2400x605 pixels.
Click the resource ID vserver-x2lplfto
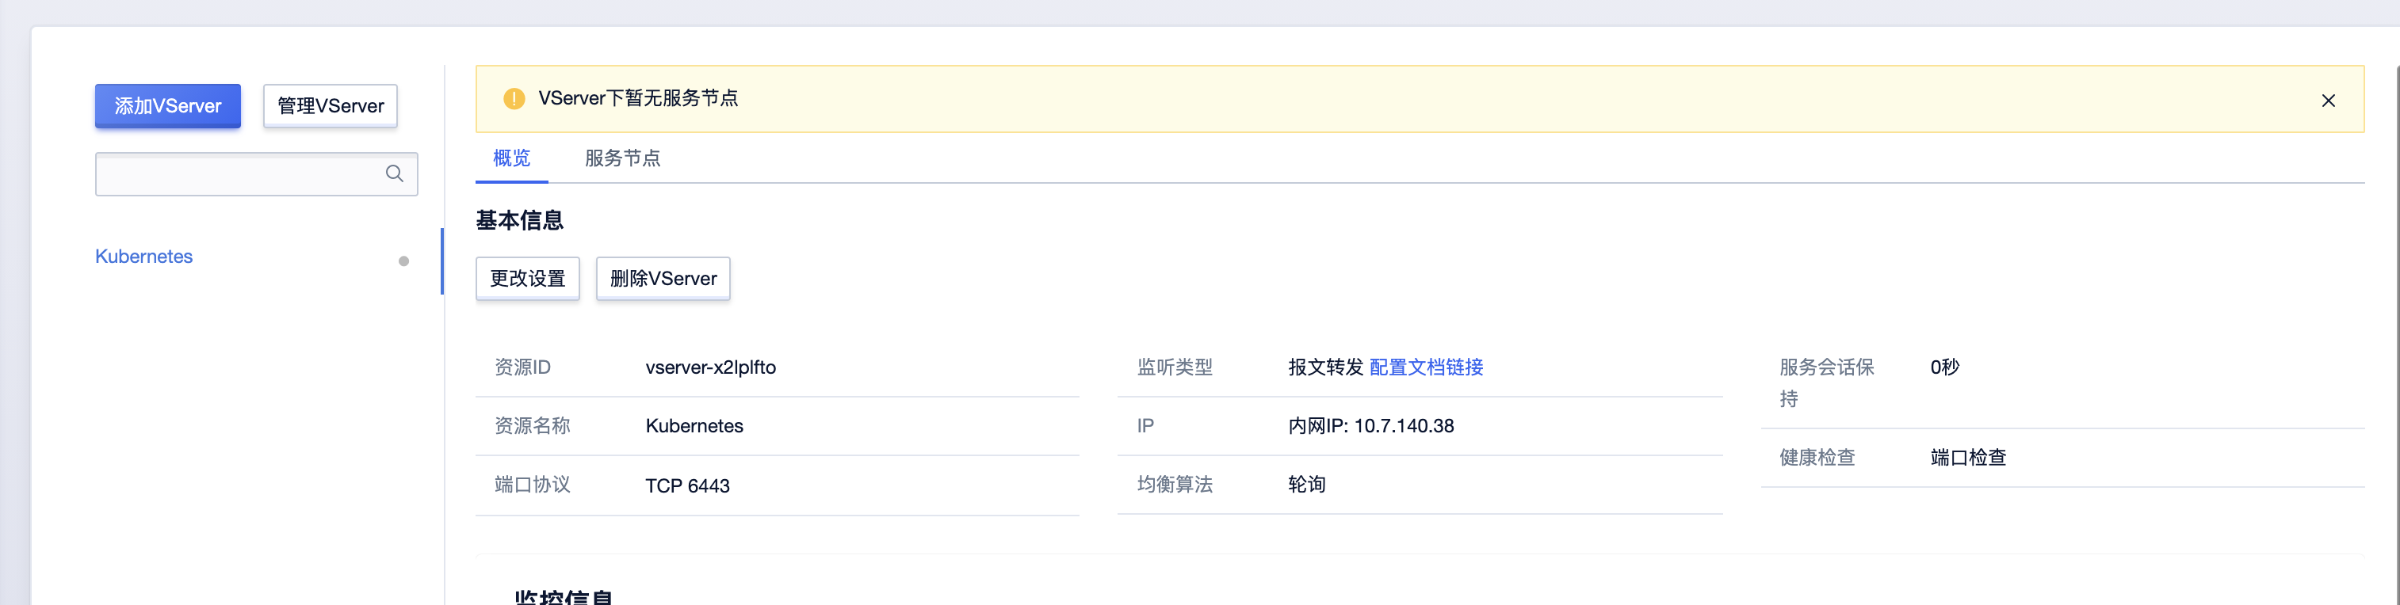[x=710, y=367]
